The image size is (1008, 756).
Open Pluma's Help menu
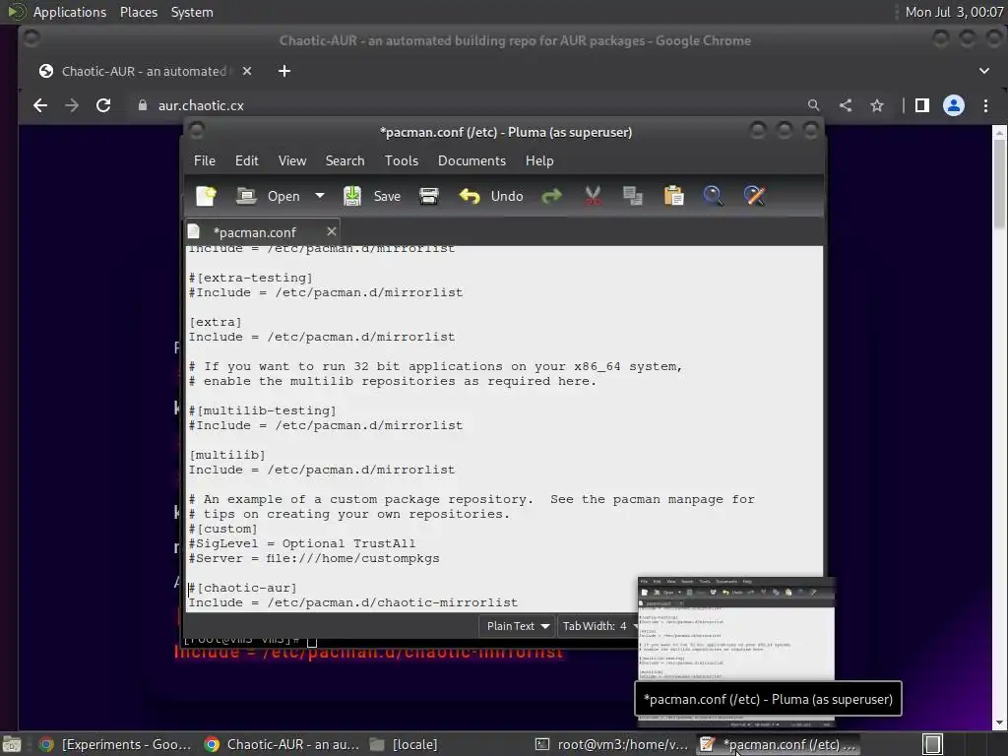point(539,160)
